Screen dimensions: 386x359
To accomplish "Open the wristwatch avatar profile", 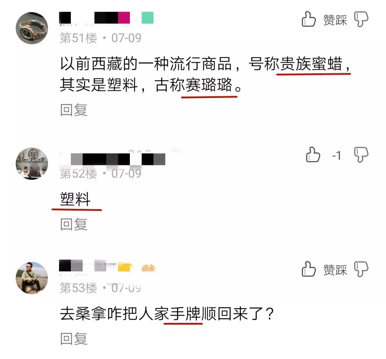I will coord(32,28).
